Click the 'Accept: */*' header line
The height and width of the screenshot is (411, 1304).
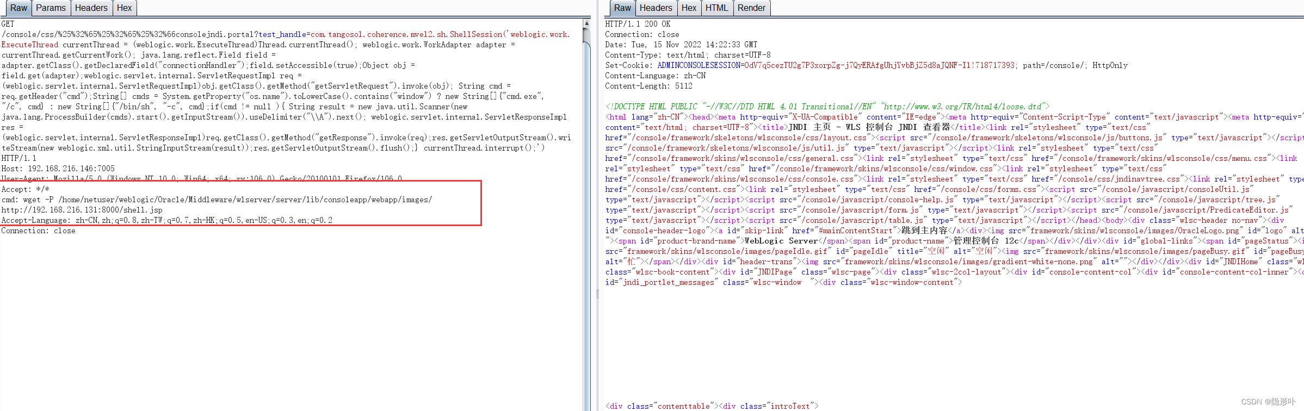(x=26, y=189)
